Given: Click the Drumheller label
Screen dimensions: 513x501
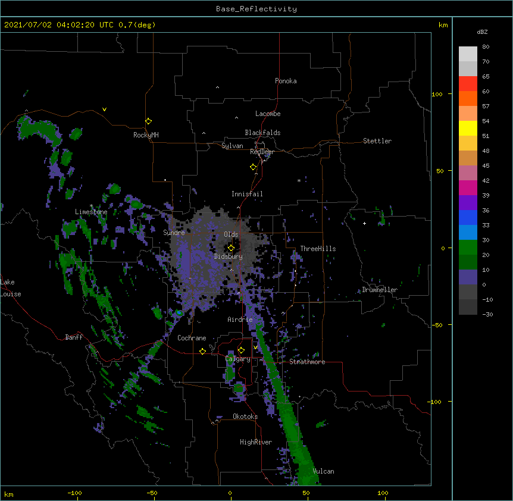Looking at the screenshot, I should [x=380, y=290].
